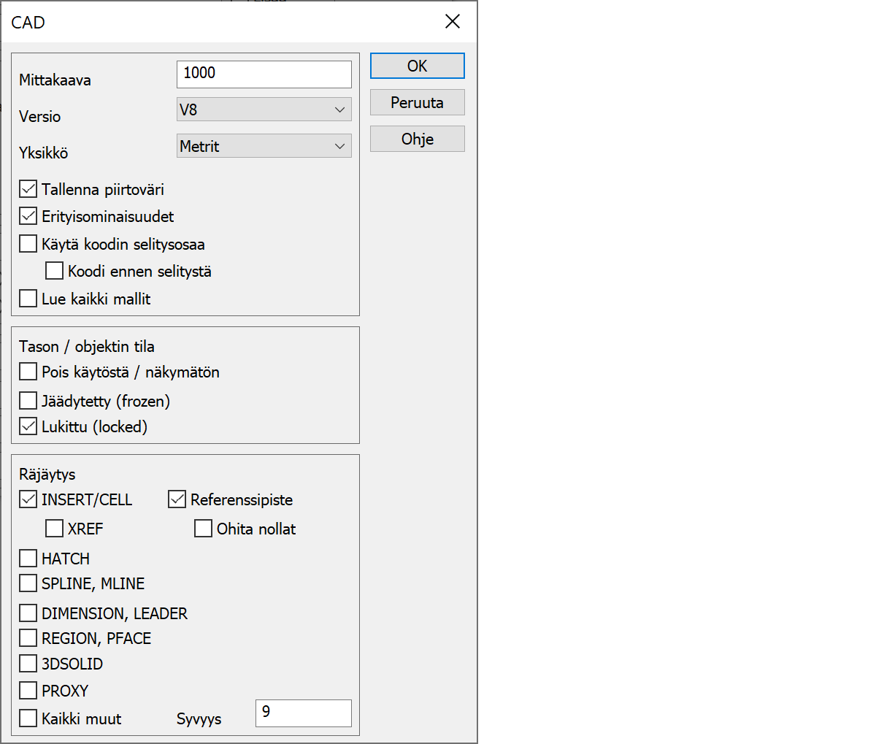Focus the Mittakaava scale input field
The image size is (876, 744).
(264, 74)
